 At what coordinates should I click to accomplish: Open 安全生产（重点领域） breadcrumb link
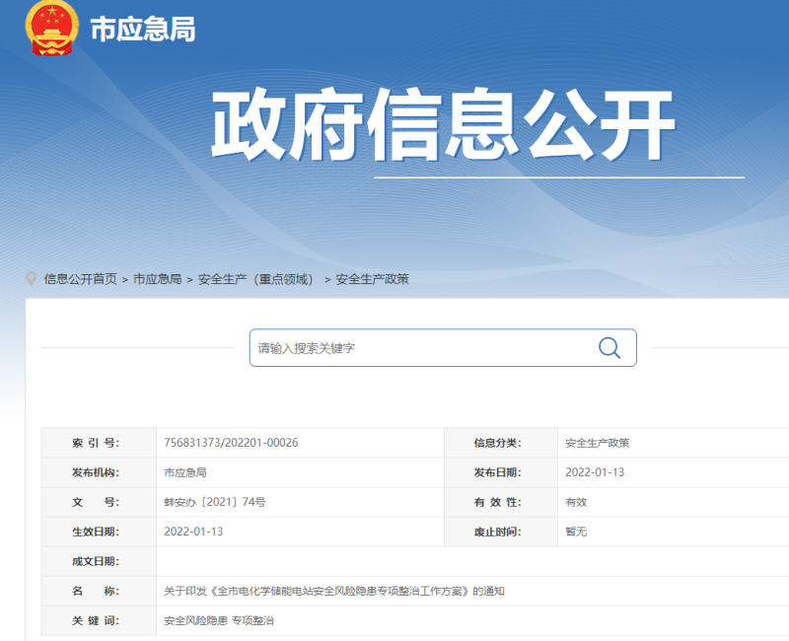click(x=255, y=279)
